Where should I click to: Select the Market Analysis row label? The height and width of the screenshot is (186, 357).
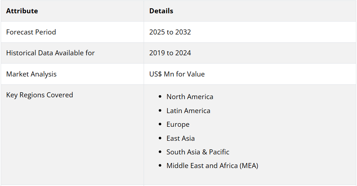(31, 74)
